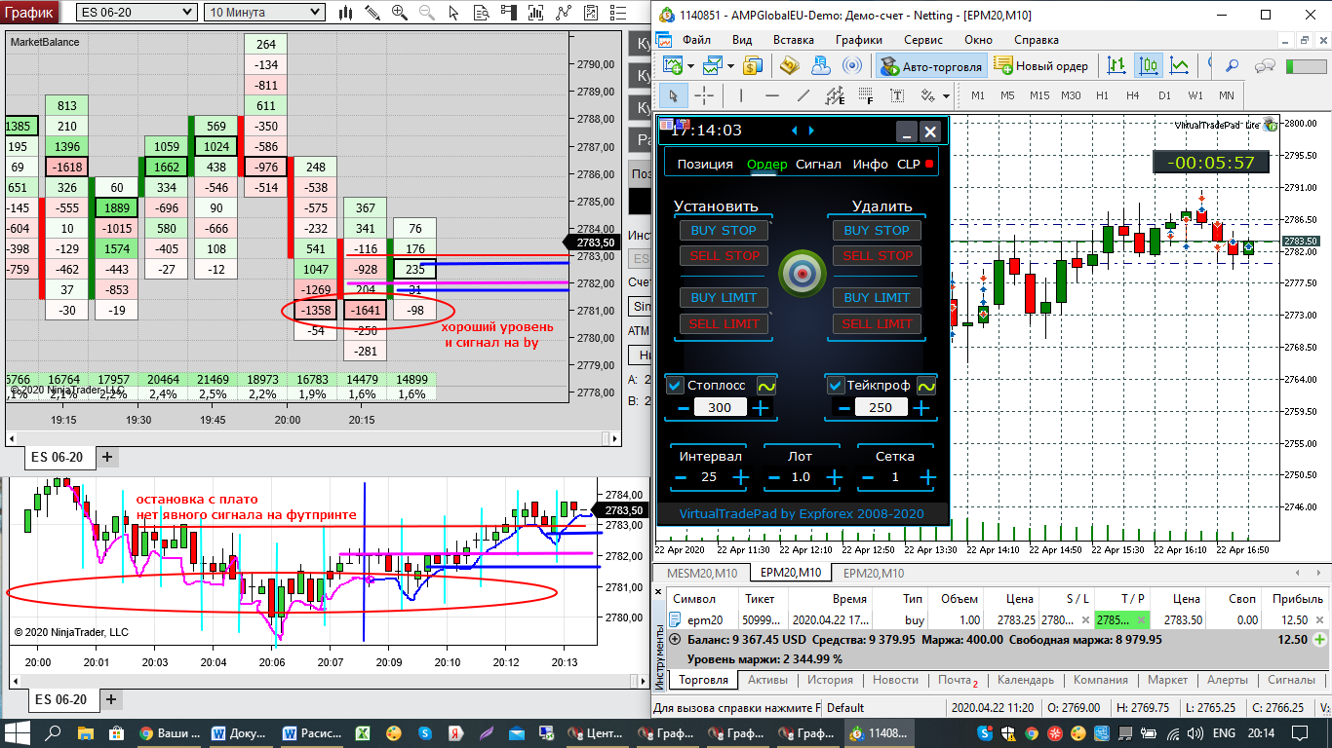
Task: Open the История terminal tab
Action: tap(830, 680)
